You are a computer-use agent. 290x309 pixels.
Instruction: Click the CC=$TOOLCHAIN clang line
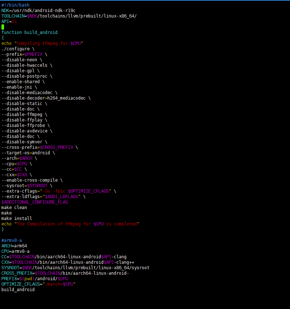(64, 257)
